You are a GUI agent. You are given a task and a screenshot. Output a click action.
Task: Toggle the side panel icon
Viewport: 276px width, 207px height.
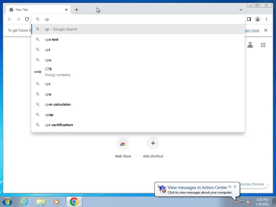point(249,19)
